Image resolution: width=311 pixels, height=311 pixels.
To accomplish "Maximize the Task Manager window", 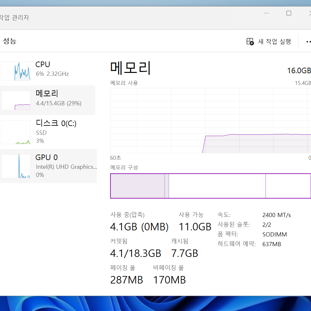I will tap(289, 13).
